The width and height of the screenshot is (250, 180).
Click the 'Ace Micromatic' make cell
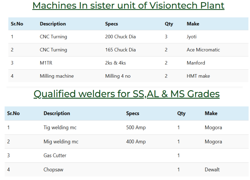[203, 50]
